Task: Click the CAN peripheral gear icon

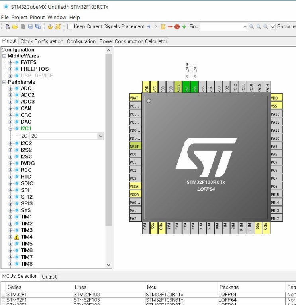Action: click(17, 108)
